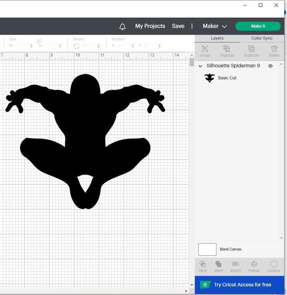Maximize the application window
The width and height of the screenshot is (287, 295).
click(x=261, y=5)
